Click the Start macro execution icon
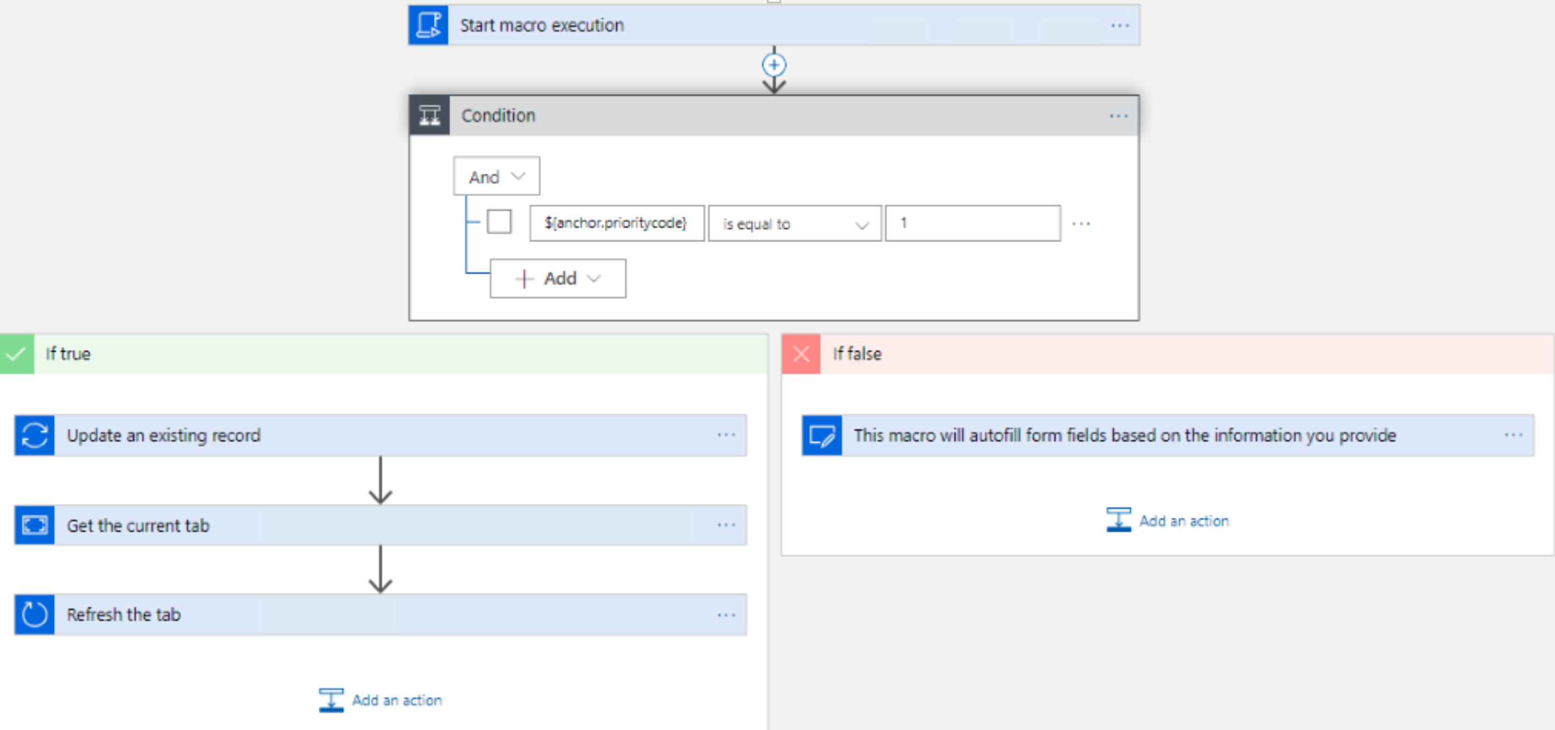The height and width of the screenshot is (730, 1555). tap(429, 26)
